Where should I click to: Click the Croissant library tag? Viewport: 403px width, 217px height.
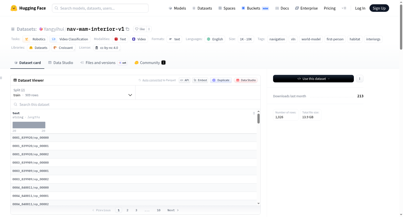[x=63, y=48]
